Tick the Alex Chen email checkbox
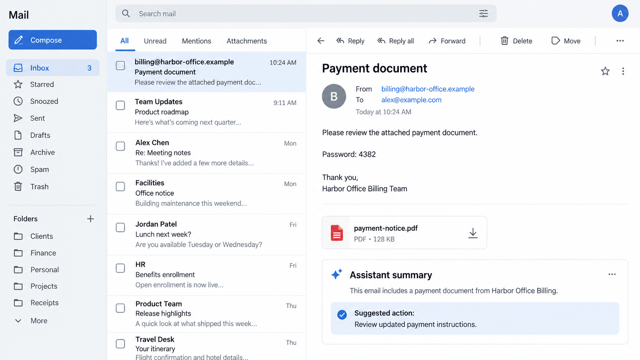Image resolution: width=640 pixels, height=360 pixels. point(120,146)
